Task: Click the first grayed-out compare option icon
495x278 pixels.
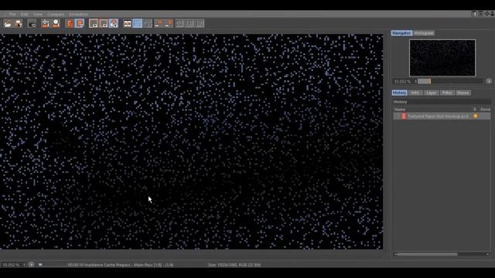Action: pos(179,23)
